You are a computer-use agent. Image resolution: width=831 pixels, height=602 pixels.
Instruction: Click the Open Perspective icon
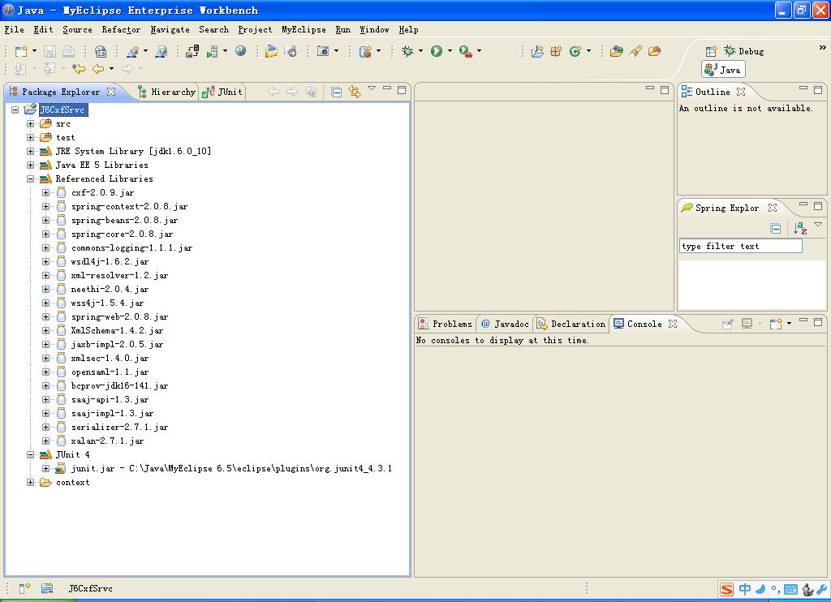tap(711, 51)
